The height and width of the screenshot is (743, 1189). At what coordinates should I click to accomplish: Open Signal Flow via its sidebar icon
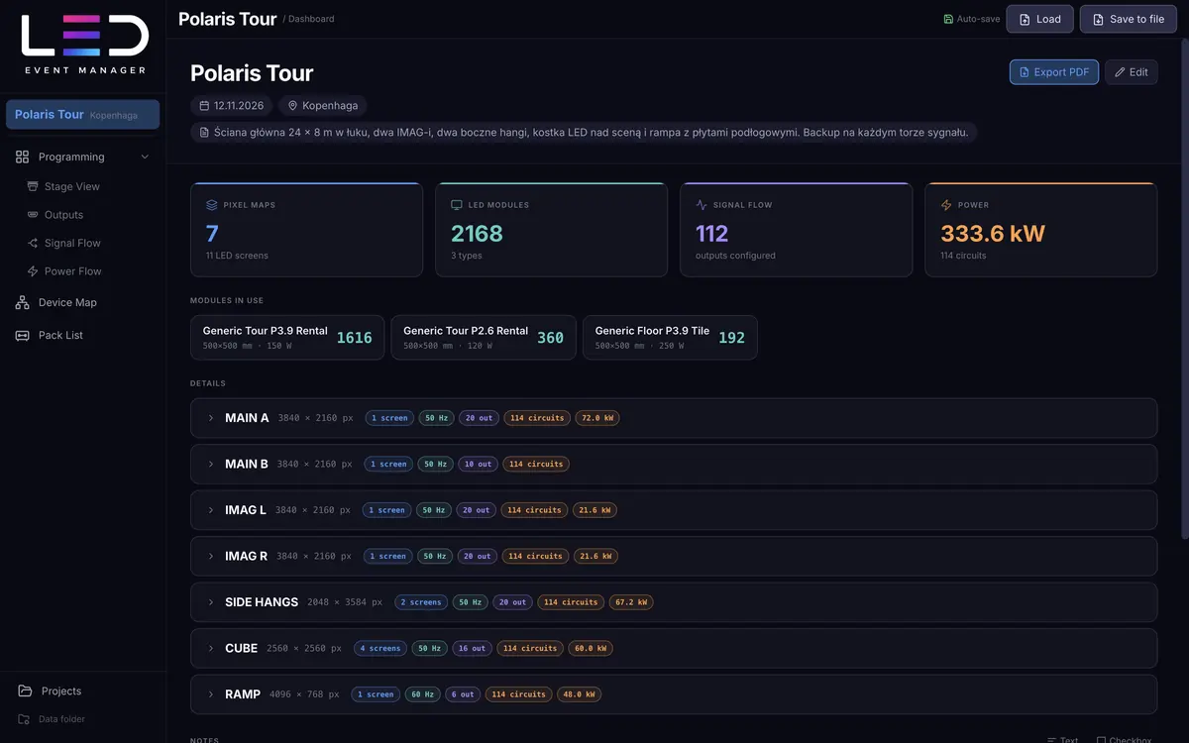coord(33,243)
